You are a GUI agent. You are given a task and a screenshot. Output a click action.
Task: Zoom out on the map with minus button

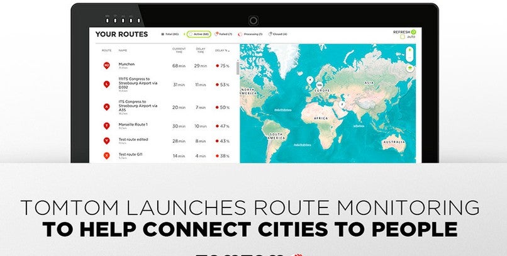[x=409, y=57]
